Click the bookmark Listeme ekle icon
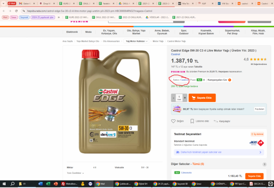 point(192,121)
